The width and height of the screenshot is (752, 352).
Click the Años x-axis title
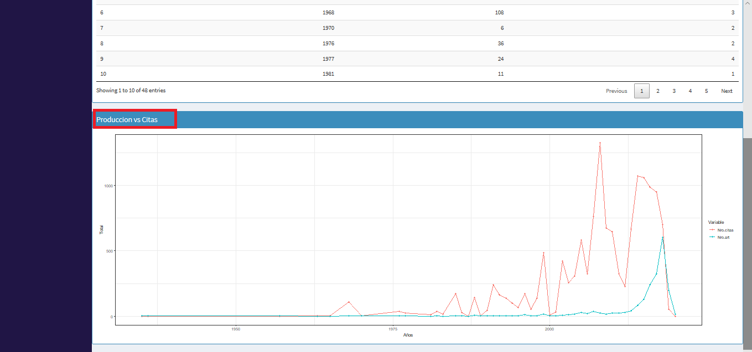(x=408, y=335)
